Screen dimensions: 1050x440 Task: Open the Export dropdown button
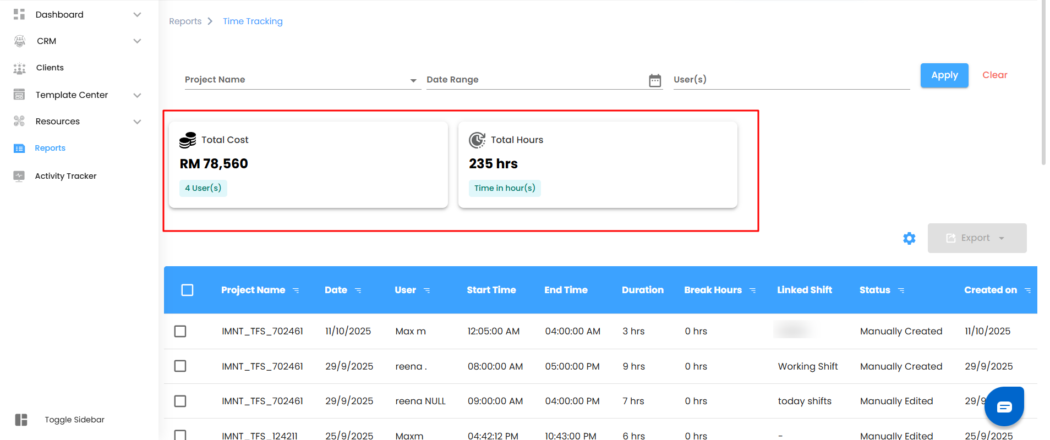[977, 238]
